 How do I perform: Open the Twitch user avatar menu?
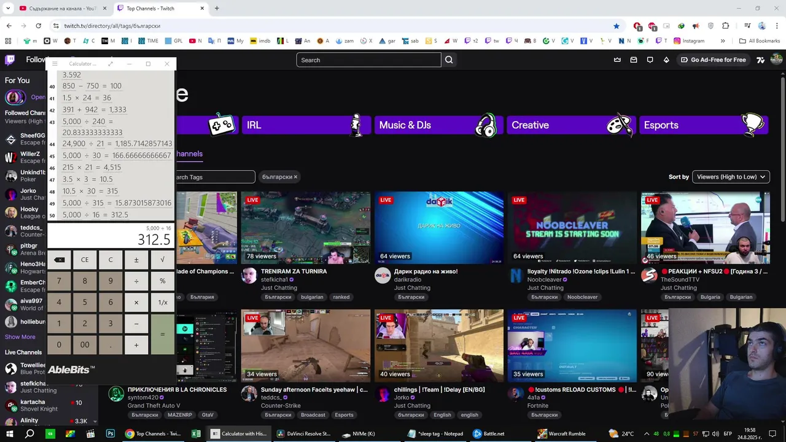click(776, 60)
